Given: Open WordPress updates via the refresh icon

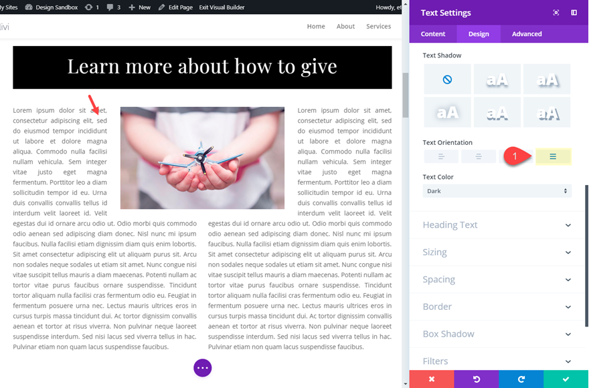Looking at the screenshot, I should click(x=87, y=6).
